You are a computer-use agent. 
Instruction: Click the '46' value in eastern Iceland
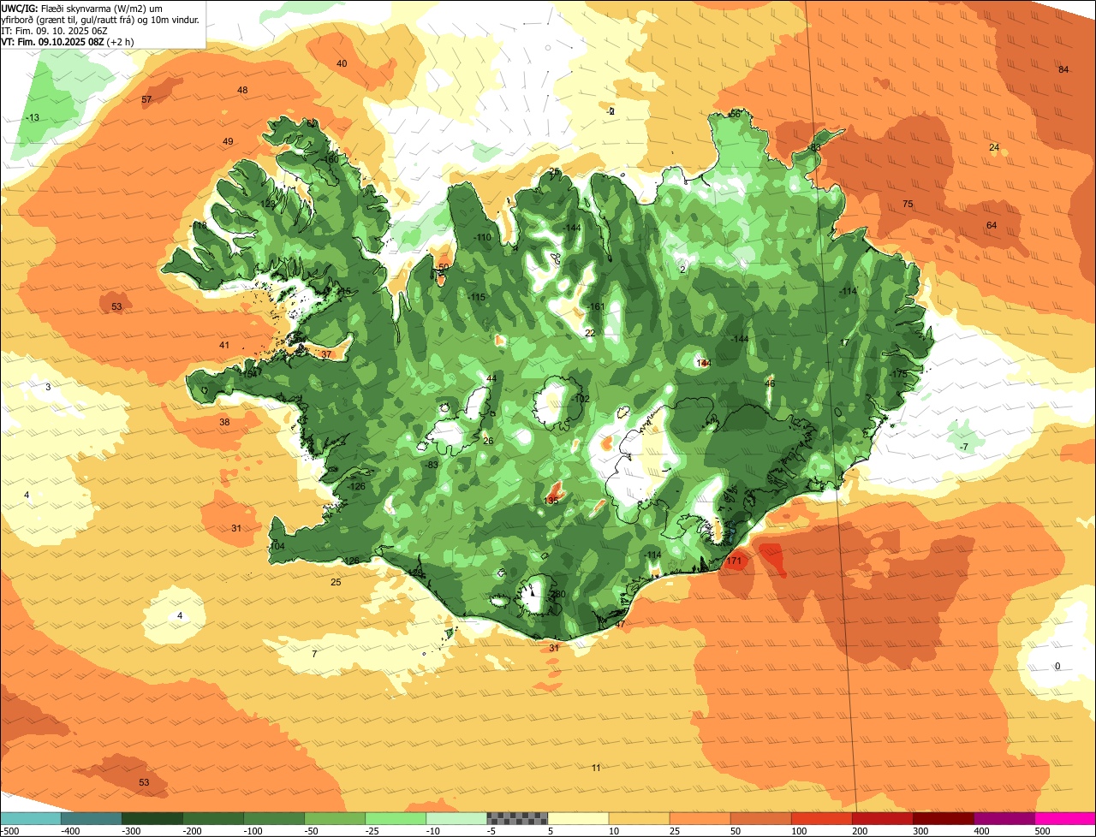(770, 383)
